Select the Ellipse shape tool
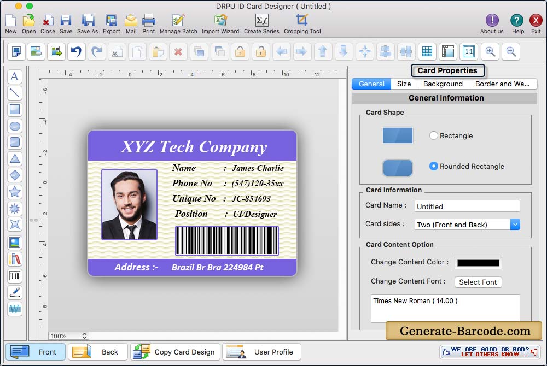 pyautogui.click(x=15, y=126)
